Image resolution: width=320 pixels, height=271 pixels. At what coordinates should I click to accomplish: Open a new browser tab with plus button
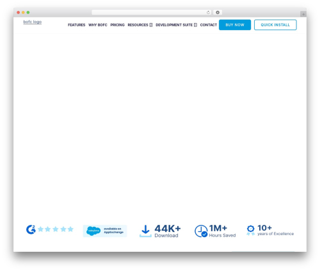pos(303,14)
